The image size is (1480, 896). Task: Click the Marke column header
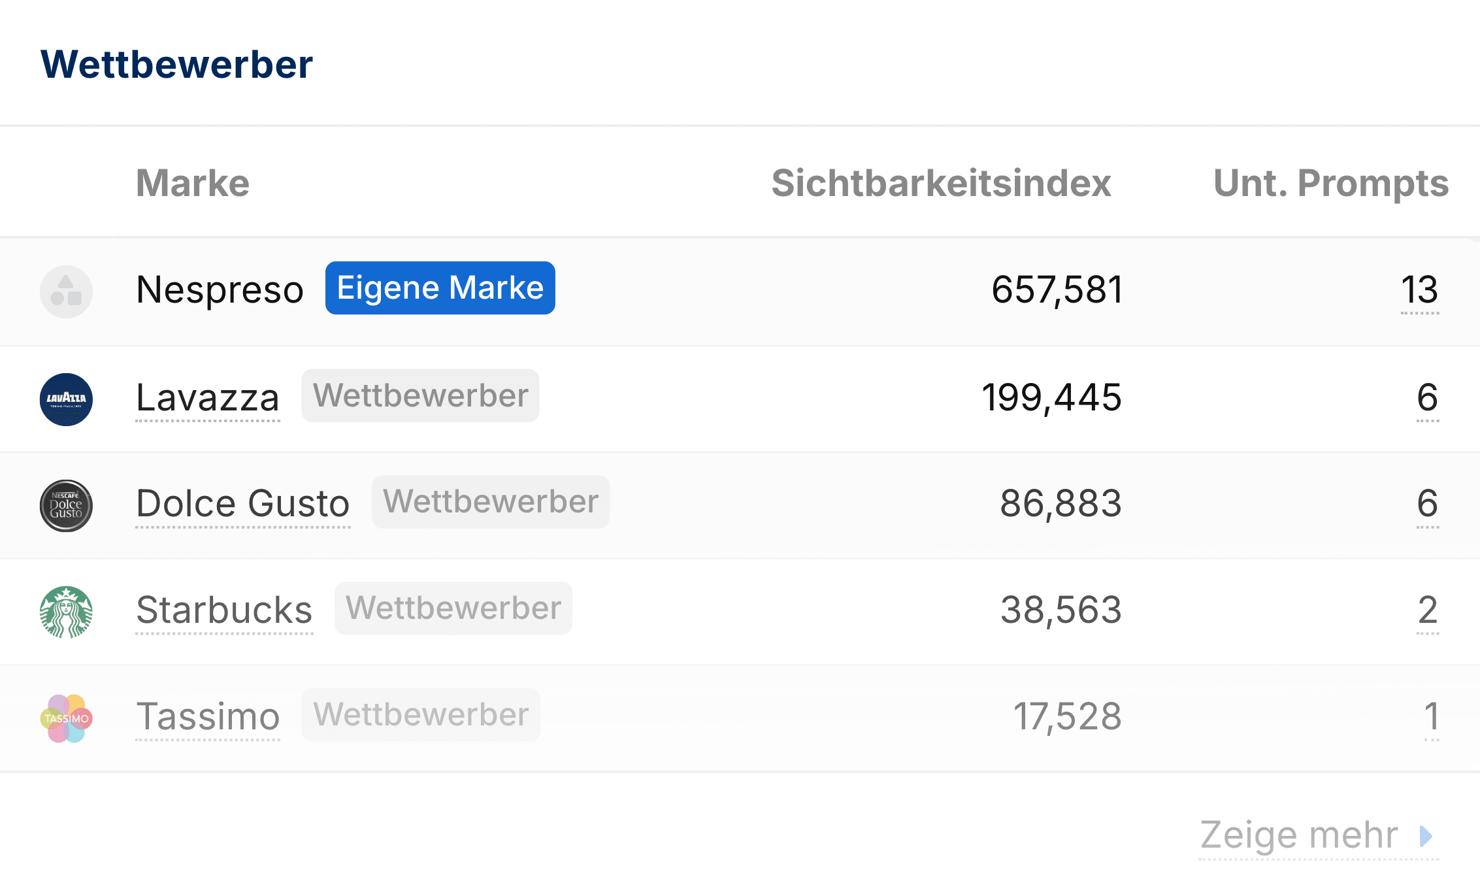(x=192, y=183)
